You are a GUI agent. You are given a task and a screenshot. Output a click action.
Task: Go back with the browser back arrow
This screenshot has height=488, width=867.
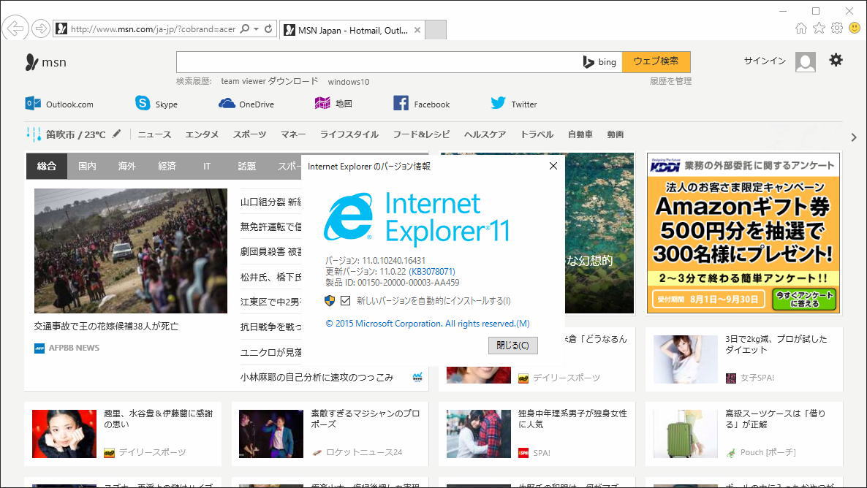(x=16, y=28)
